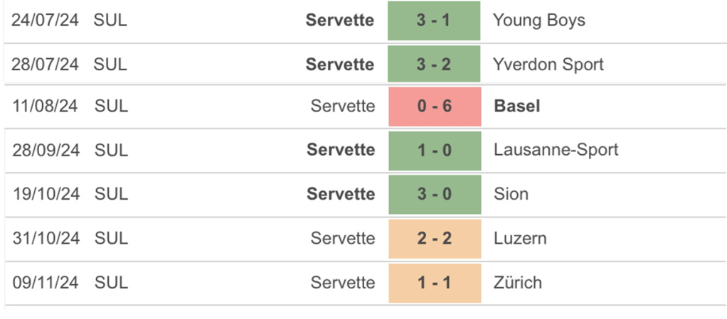Open the 1 - 0 score details

[434, 150]
